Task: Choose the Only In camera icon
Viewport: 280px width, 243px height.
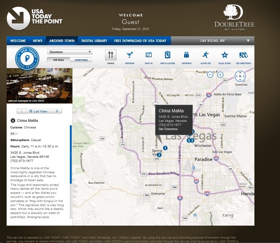Action: click(149, 55)
